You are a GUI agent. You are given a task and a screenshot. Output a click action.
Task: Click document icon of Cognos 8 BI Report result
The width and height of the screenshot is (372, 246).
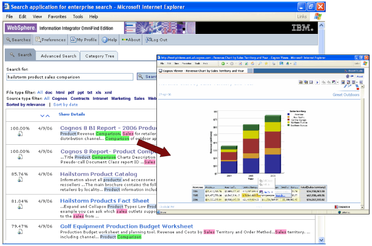tap(20, 134)
